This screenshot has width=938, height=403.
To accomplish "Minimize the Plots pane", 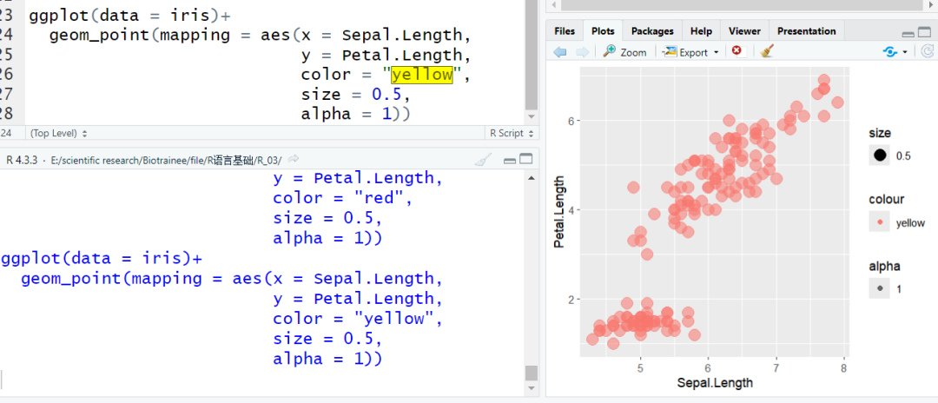I will pos(908,35).
